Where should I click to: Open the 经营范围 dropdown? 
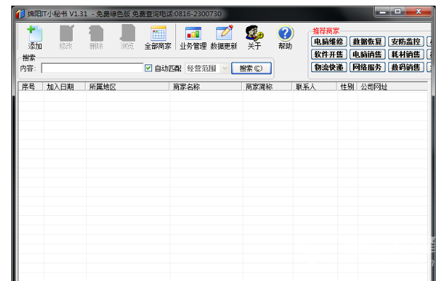click(x=207, y=69)
